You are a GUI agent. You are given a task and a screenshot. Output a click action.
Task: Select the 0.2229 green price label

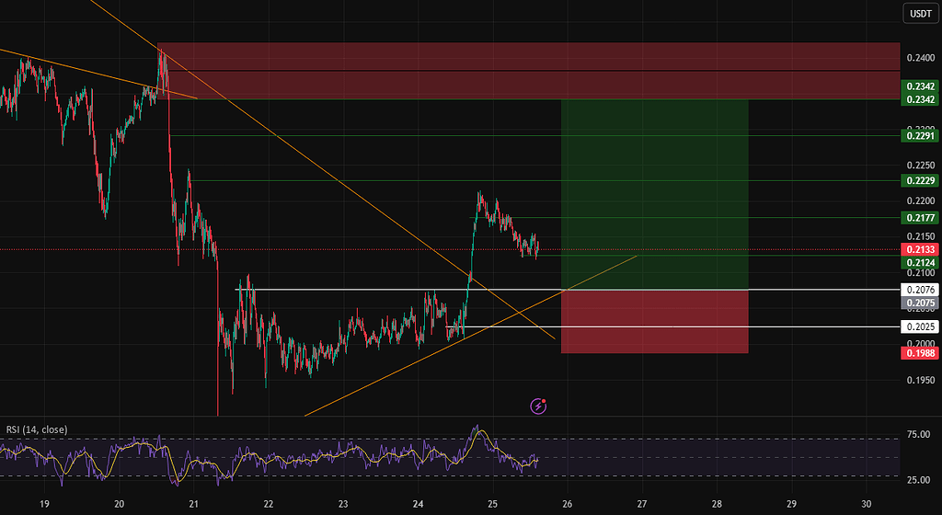[920, 180]
